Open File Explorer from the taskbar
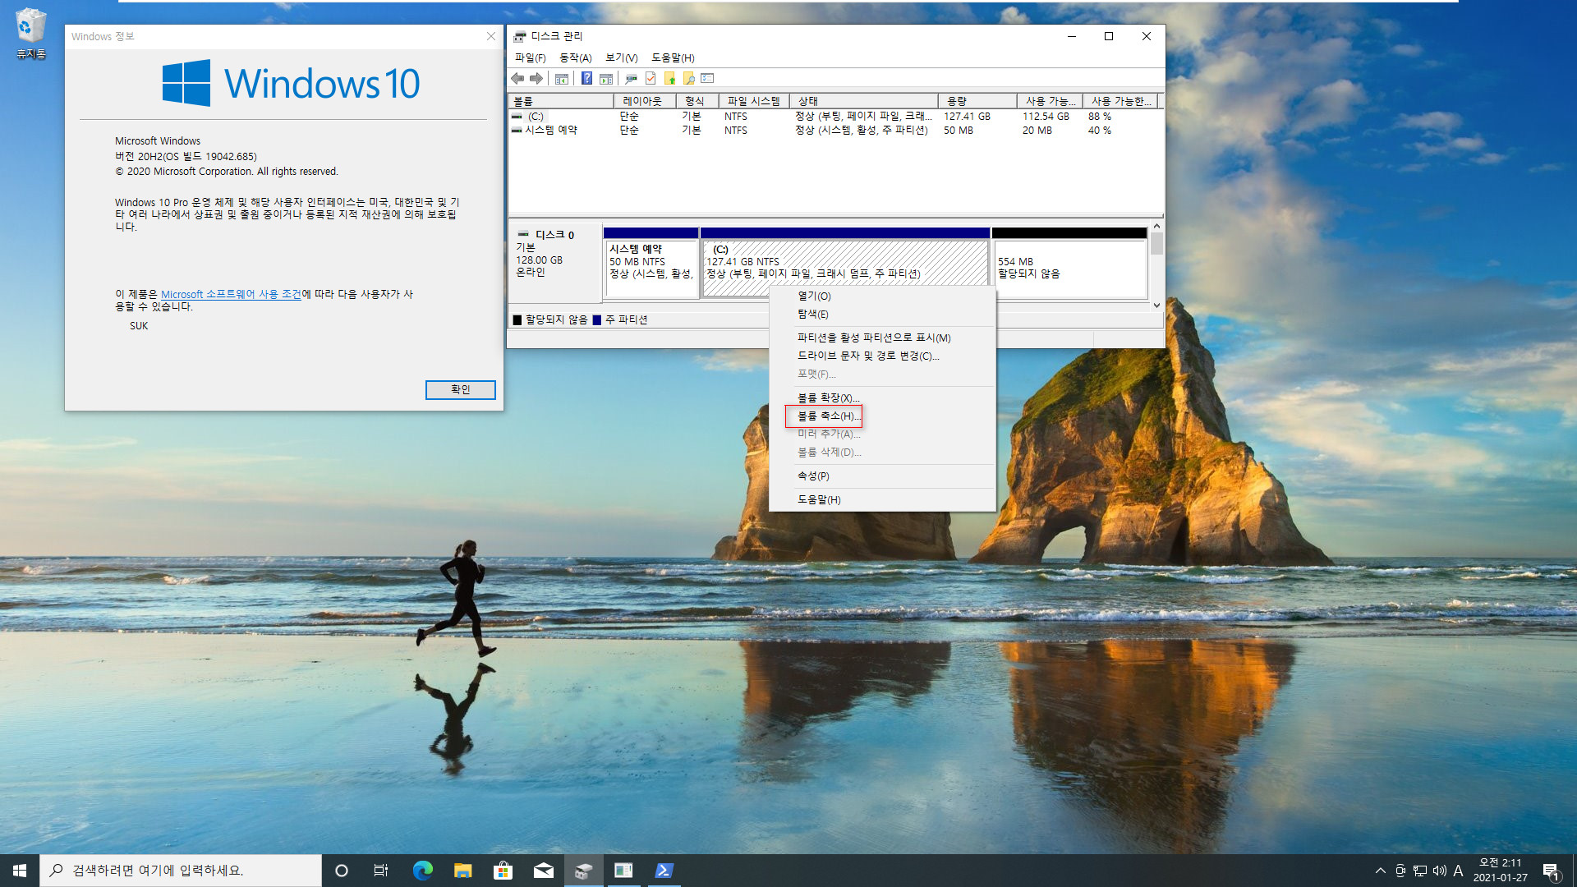Image resolution: width=1577 pixels, height=887 pixels. coord(462,871)
